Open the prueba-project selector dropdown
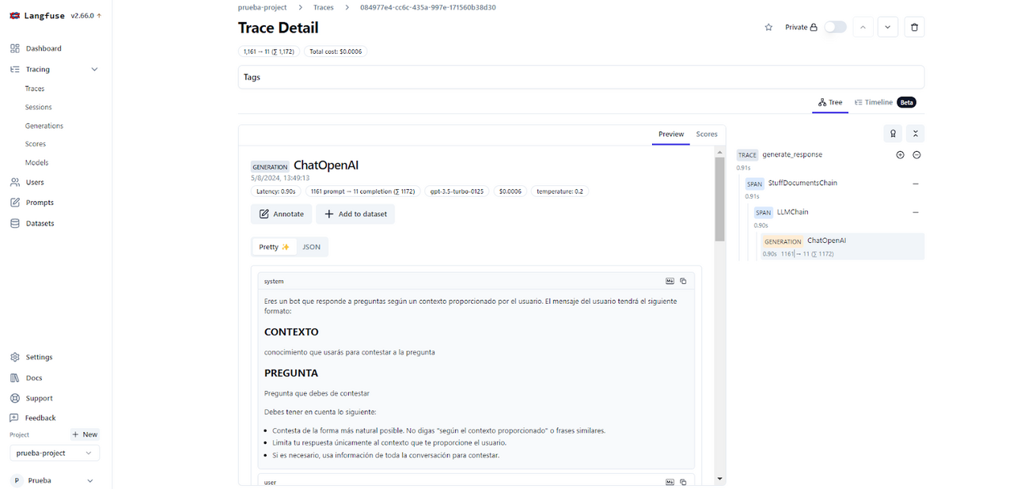This screenshot has height=489, width=1013. click(x=54, y=453)
